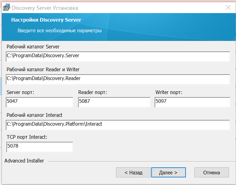This screenshot has width=236, height=185.
Task: Click the 'Discovery Server Установка' window title
Action: tap(45, 8)
